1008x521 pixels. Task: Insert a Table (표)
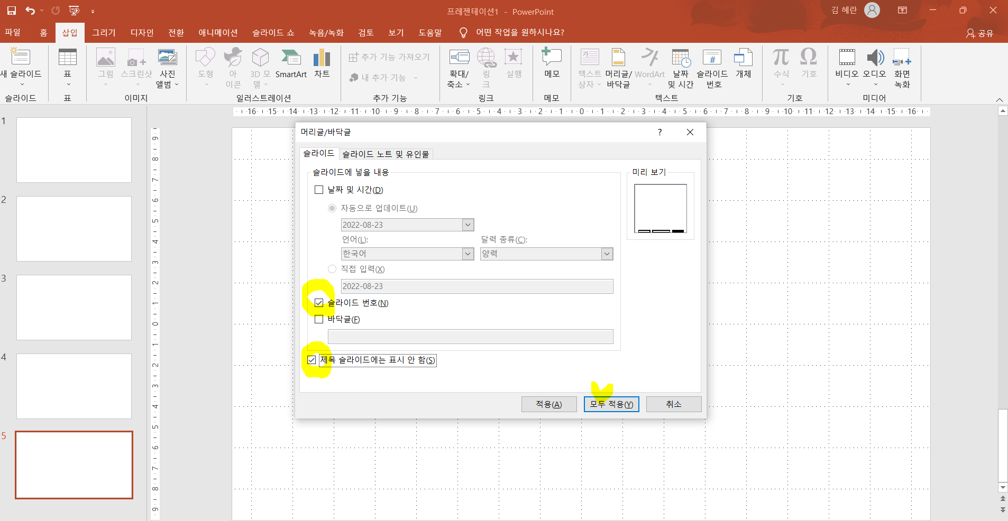pyautogui.click(x=67, y=68)
